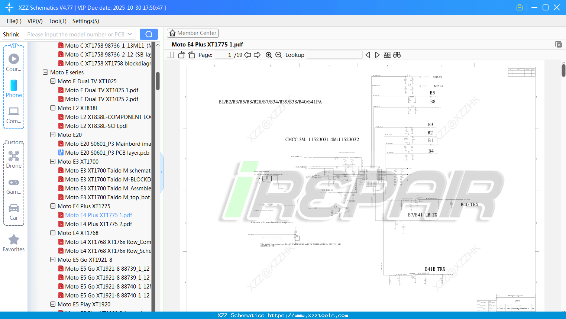Toggle whole-word match Abi icon
This screenshot has height=319, width=566.
(387, 55)
